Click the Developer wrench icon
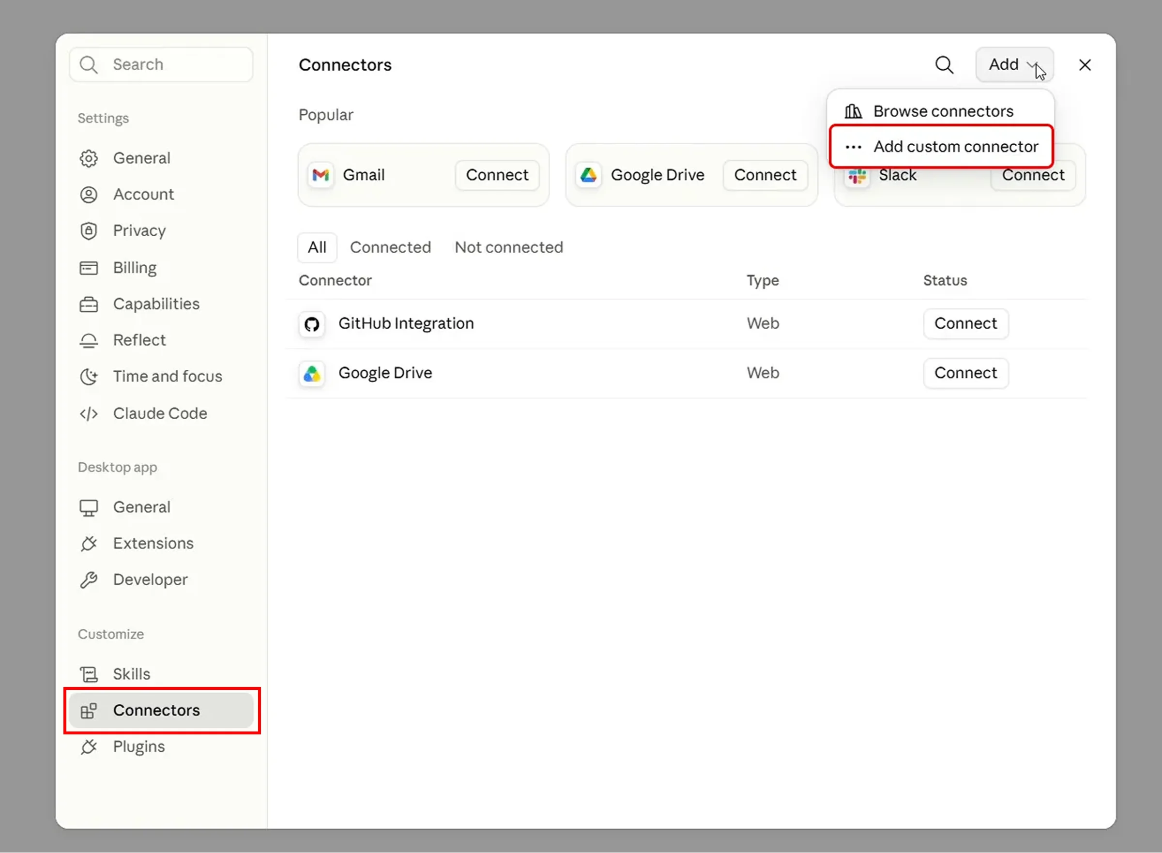Screen dimensions: 1162x853 (x=88, y=580)
